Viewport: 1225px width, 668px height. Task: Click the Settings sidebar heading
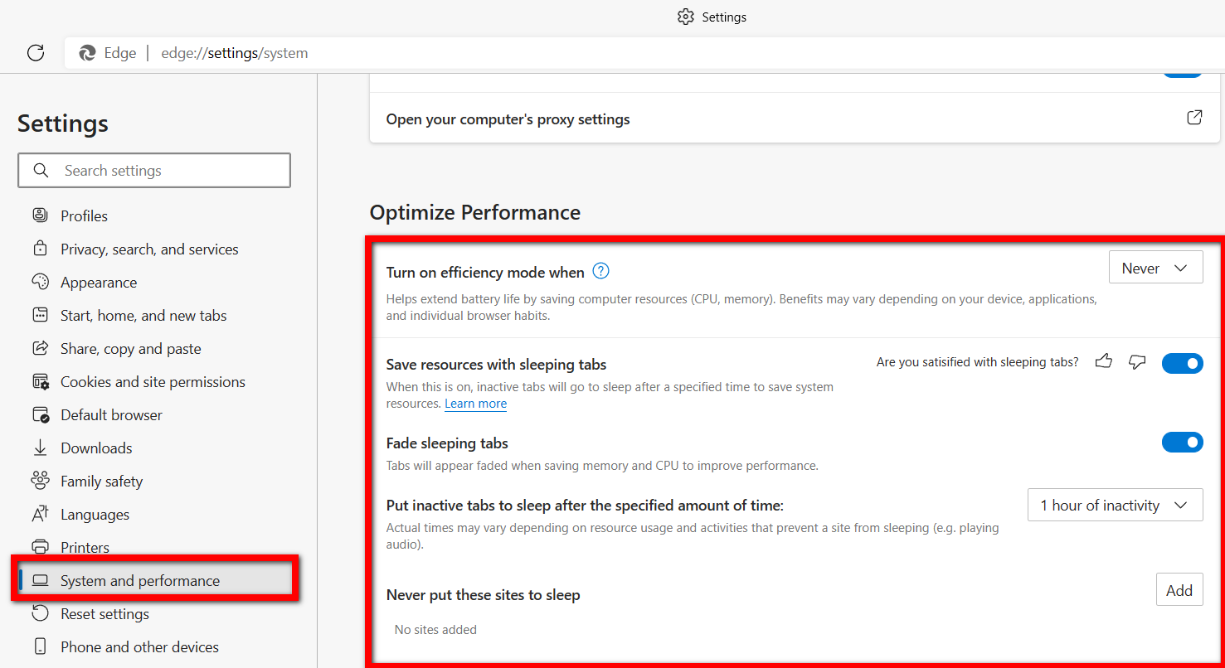tap(63, 123)
